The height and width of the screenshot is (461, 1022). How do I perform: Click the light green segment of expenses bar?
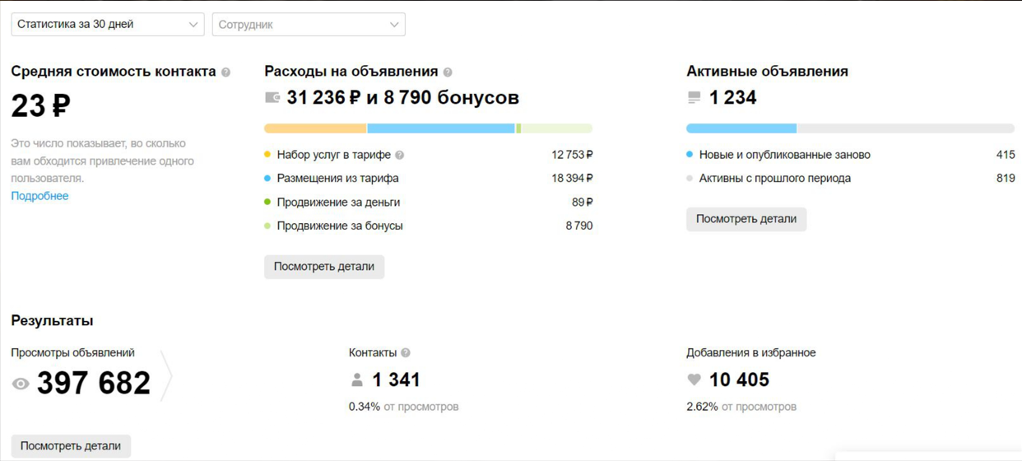click(557, 128)
